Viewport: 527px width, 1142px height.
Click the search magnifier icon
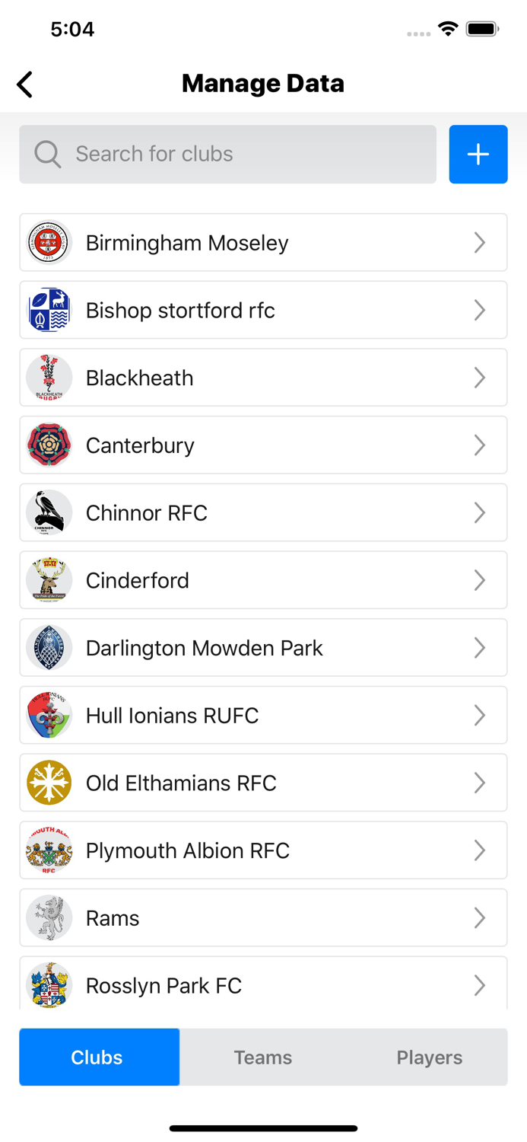(47, 154)
